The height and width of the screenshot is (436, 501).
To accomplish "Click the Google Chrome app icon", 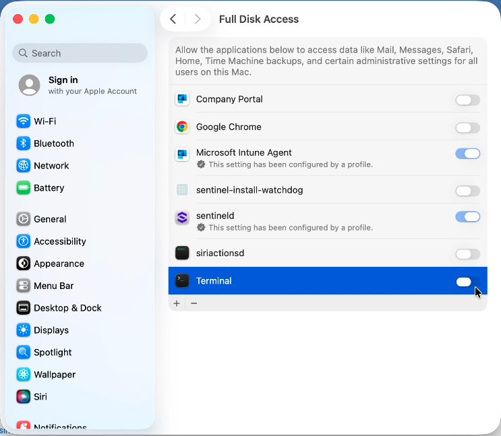I will [x=182, y=127].
